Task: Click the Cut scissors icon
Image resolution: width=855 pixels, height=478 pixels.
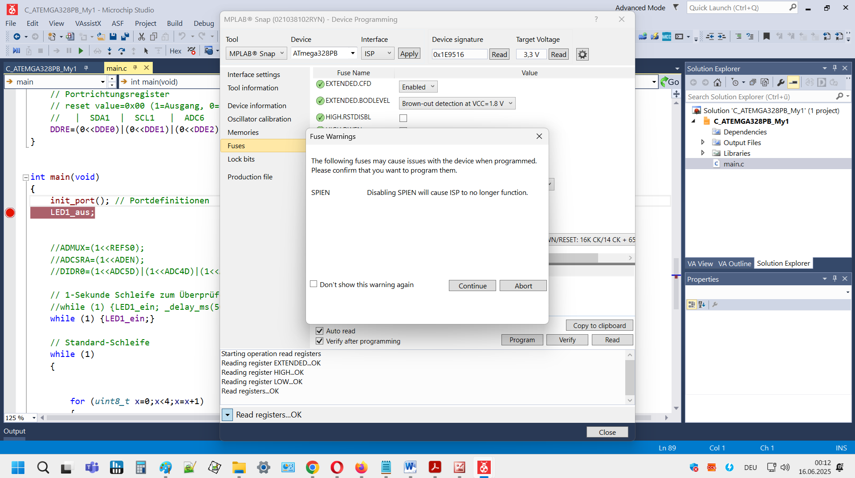Action: tap(142, 37)
